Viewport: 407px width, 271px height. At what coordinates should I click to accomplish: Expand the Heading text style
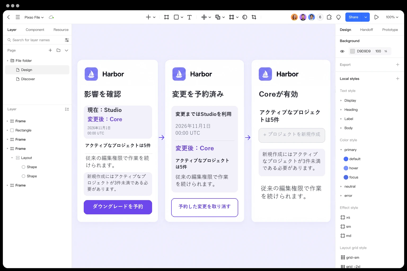341,110
